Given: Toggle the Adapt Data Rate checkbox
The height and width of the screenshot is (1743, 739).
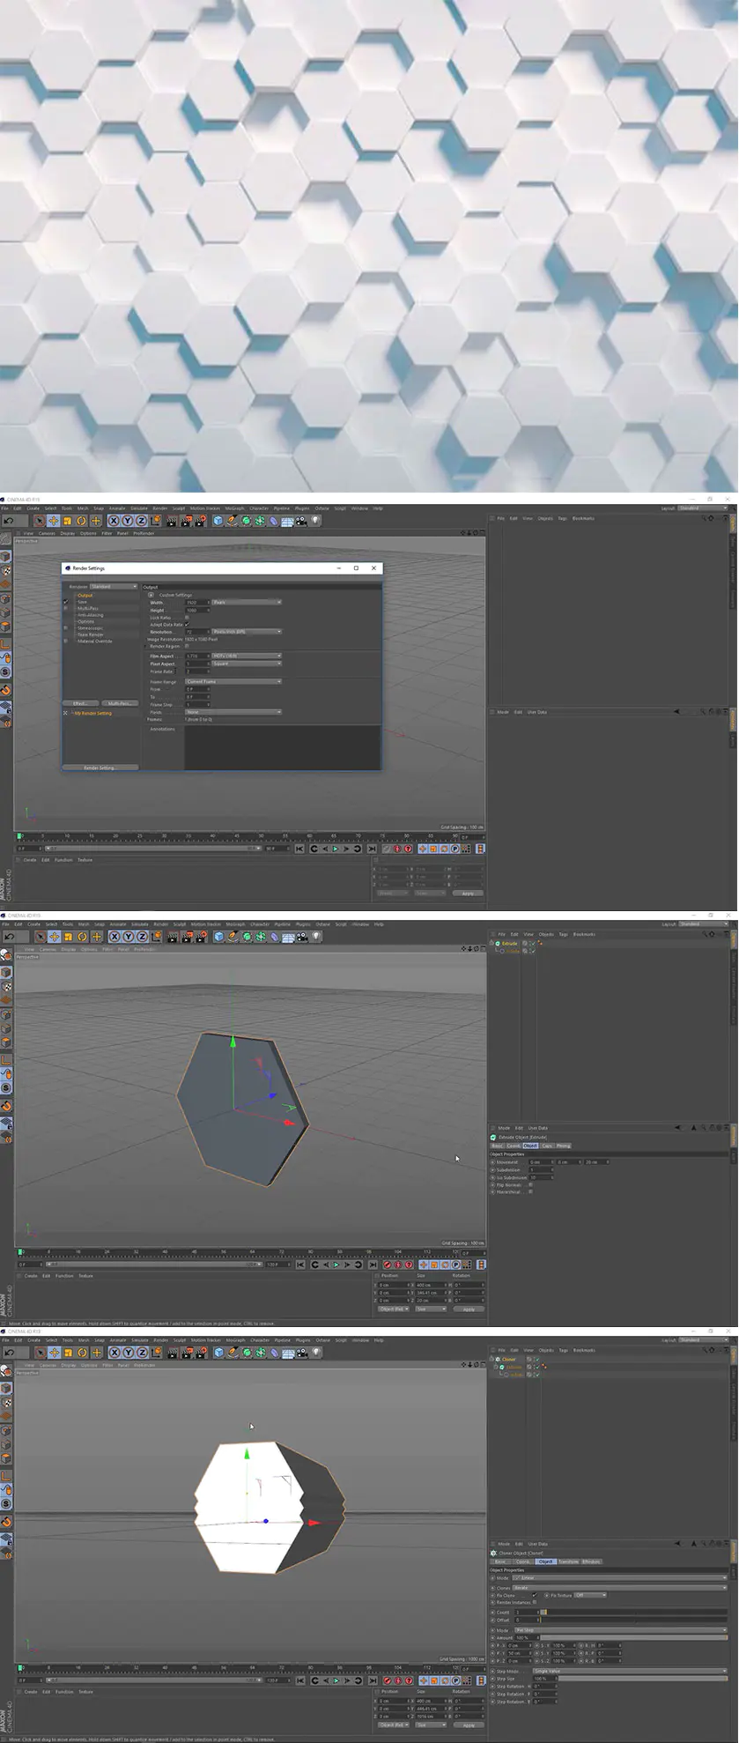Looking at the screenshot, I should pyautogui.click(x=188, y=625).
